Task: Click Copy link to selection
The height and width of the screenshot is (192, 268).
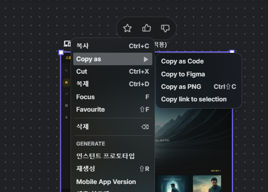Action: (194, 99)
